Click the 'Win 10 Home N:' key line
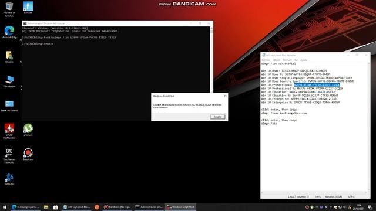 296,74
